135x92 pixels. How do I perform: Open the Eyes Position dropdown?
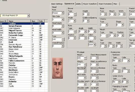click(x=74, y=38)
